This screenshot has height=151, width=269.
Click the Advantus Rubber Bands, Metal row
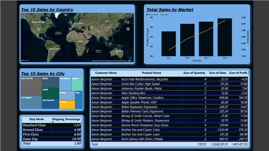169,89
